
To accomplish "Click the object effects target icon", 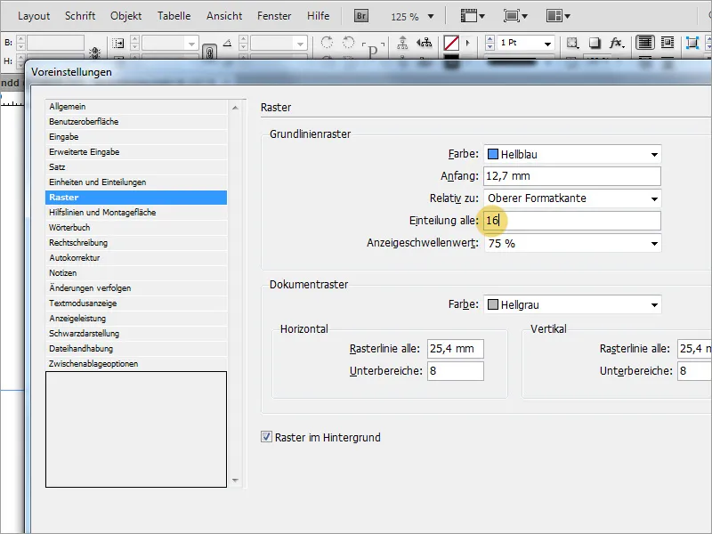I will tap(572, 43).
